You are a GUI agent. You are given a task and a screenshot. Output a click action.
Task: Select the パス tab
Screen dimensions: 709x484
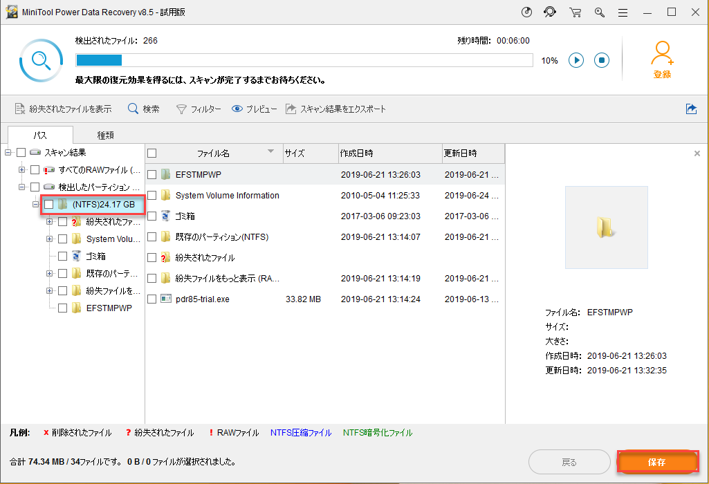(40, 136)
